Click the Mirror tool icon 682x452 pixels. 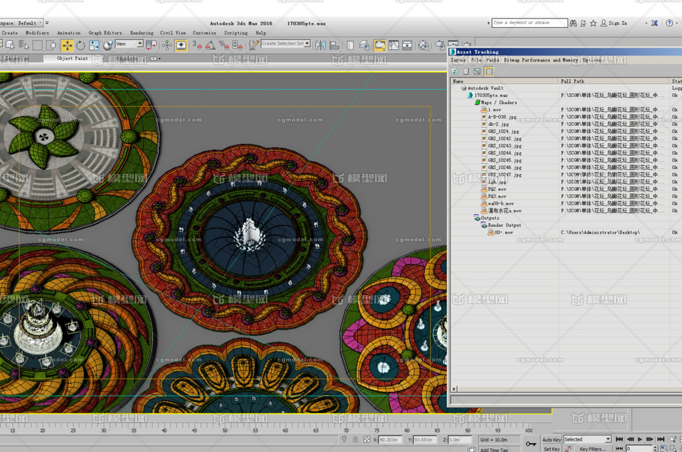coord(321,45)
